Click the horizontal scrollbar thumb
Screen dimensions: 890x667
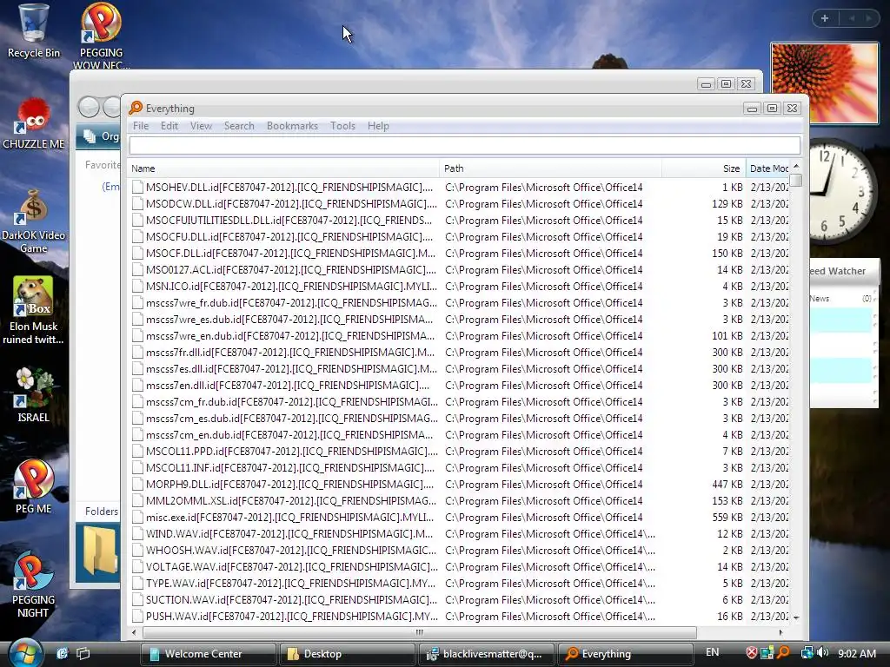point(420,632)
